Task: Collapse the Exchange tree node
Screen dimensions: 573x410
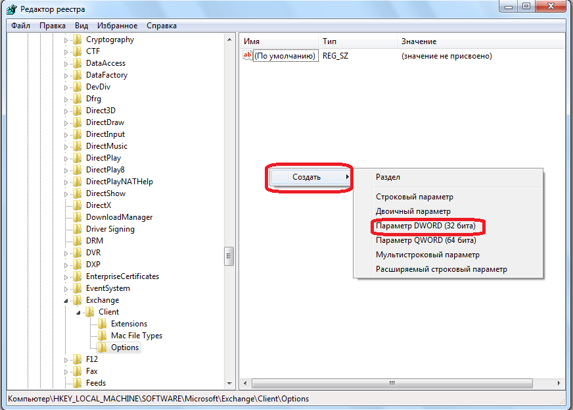Action: click(x=66, y=300)
